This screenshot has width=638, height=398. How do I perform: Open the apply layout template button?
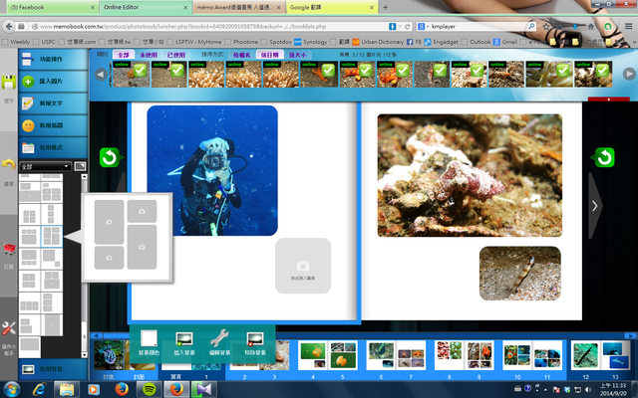point(53,147)
